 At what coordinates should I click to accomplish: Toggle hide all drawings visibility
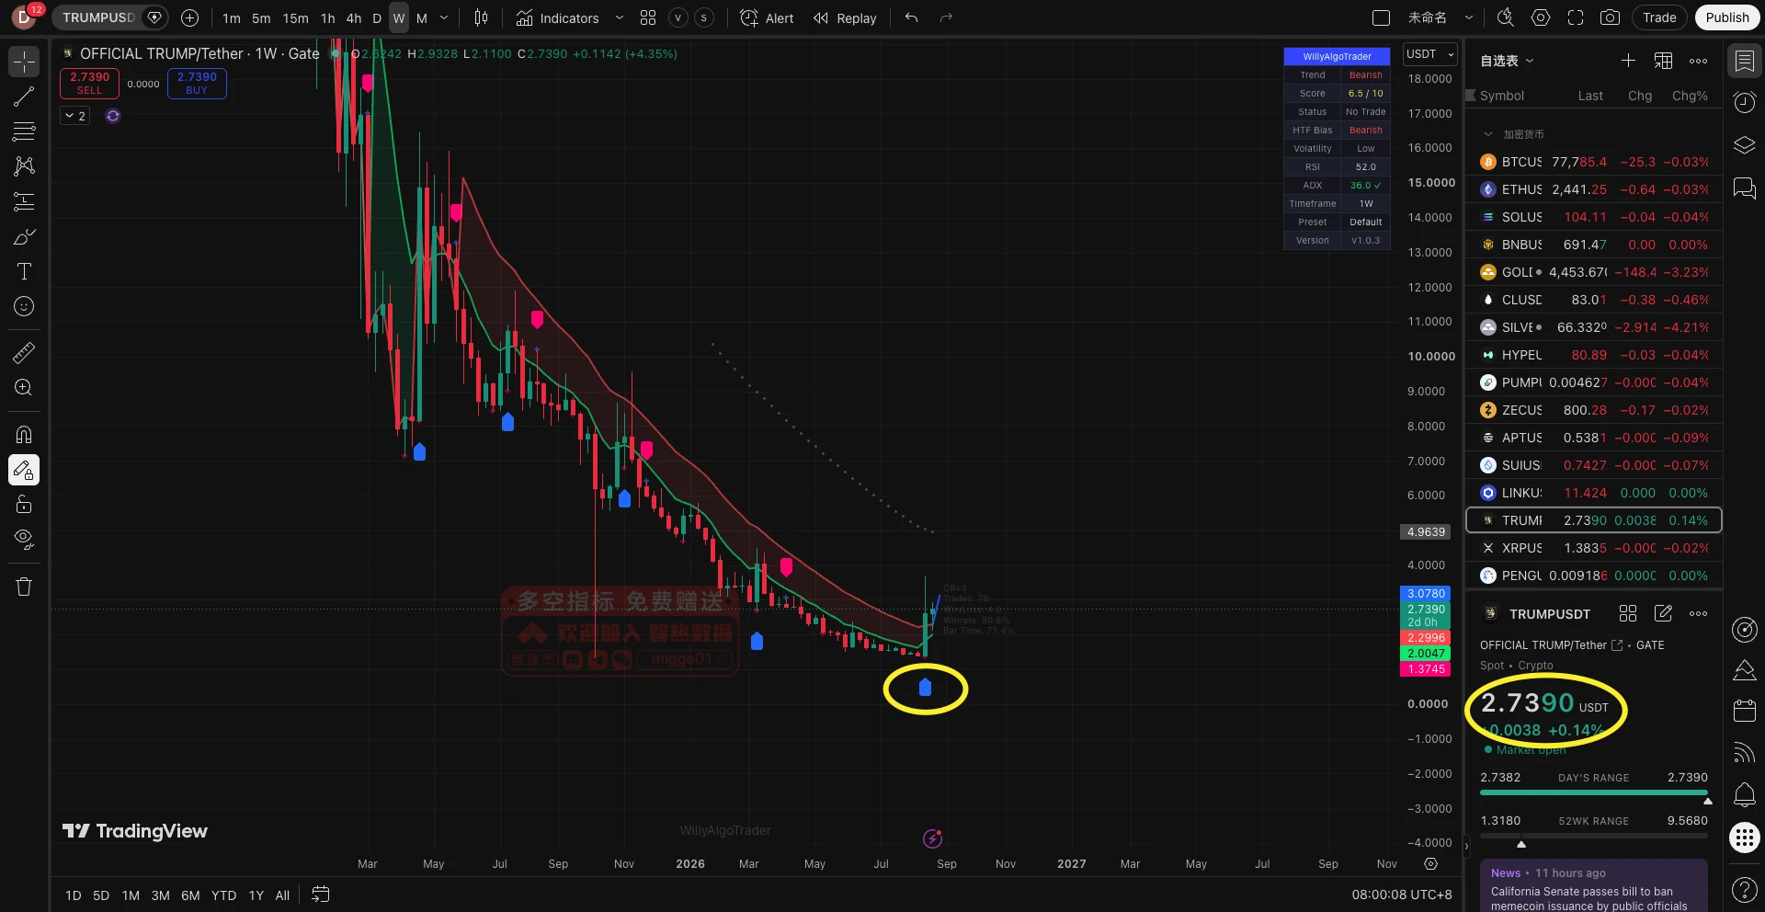[24, 539]
